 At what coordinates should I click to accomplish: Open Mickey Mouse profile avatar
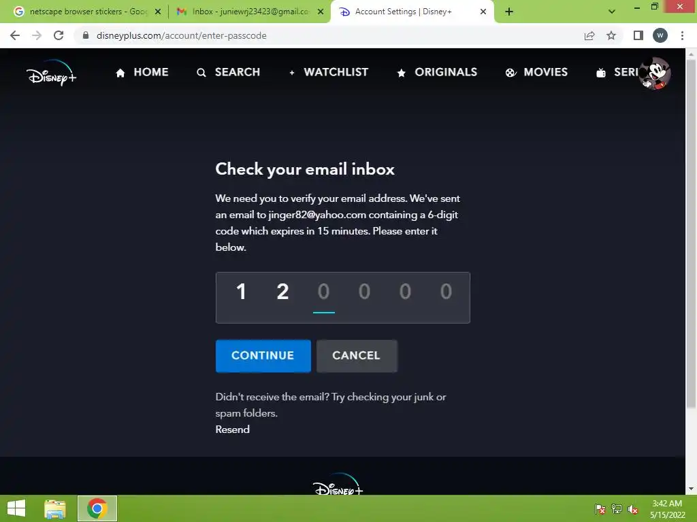(654, 73)
